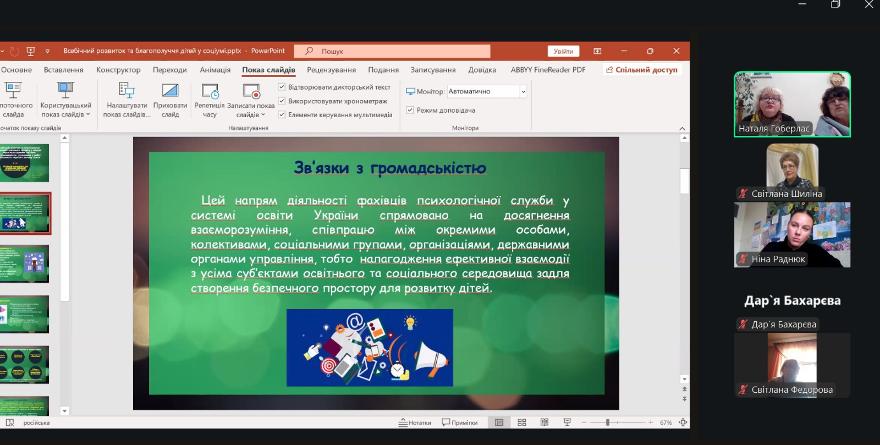Viewport: 880px width, 445px height.
Task: Click the Sign In button
Action: (x=563, y=51)
